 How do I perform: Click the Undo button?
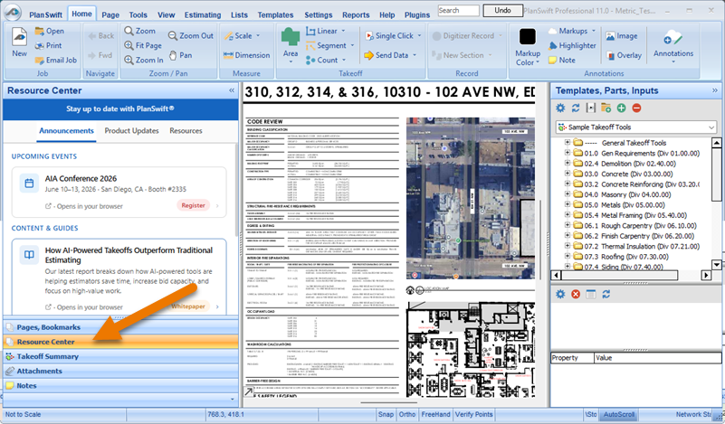(x=502, y=10)
